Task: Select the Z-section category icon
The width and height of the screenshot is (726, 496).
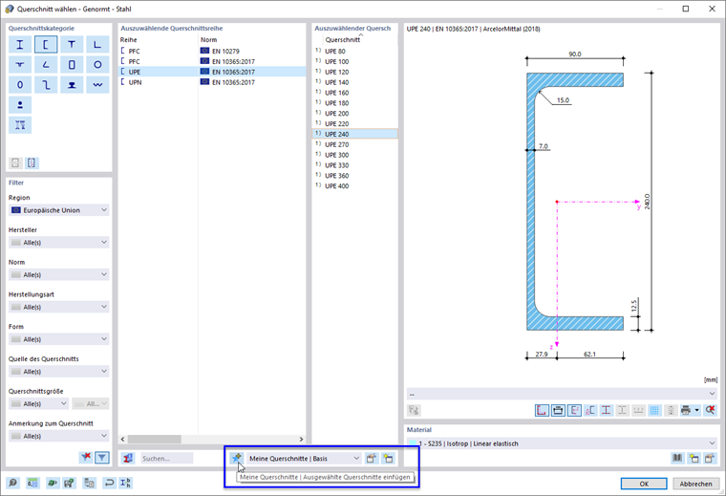Action: point(46,85)
